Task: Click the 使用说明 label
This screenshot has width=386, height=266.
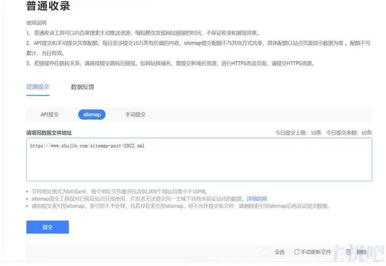Action: [36, 23]
